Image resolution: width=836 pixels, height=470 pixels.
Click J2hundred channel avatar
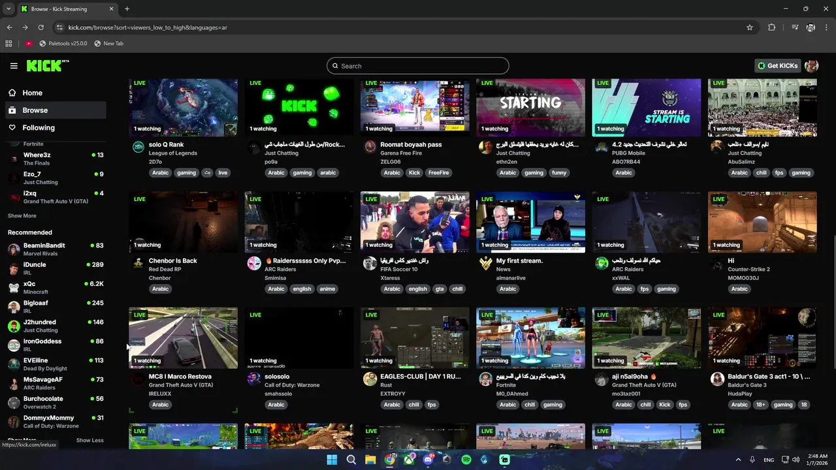[x=14, y=326]
